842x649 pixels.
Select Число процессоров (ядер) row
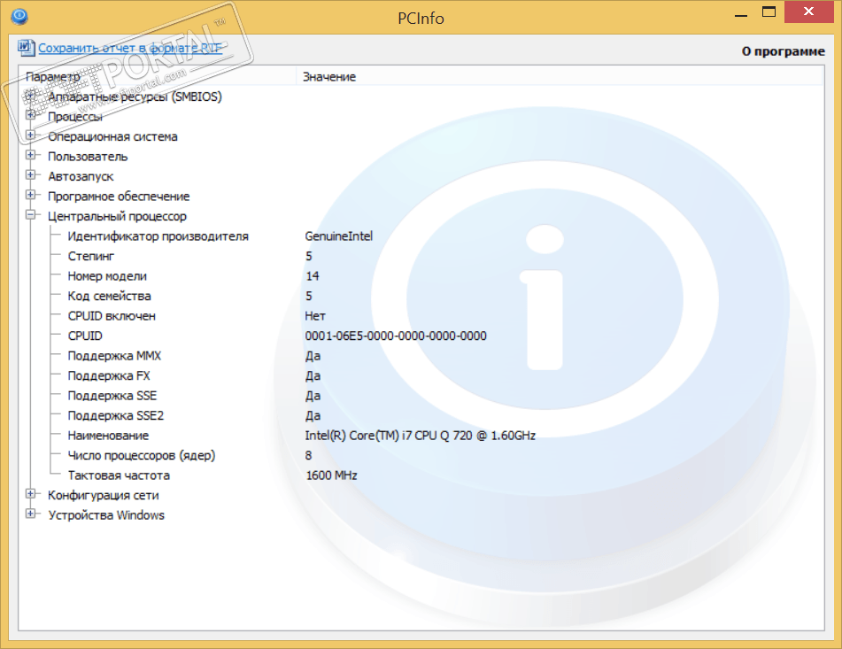coord(142,455)
